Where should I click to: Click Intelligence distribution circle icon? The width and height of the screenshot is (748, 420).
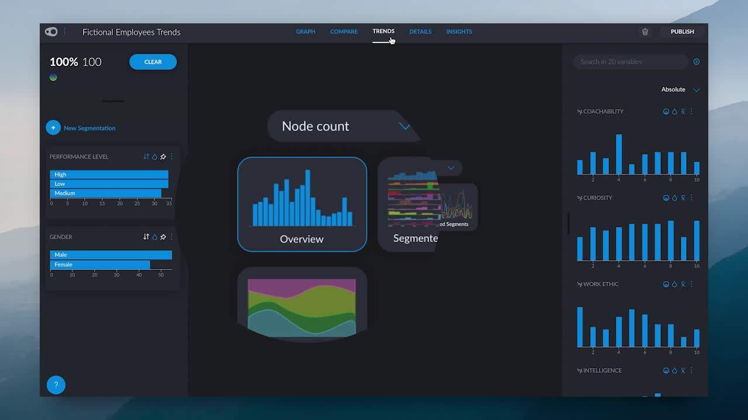coord(666,370)
